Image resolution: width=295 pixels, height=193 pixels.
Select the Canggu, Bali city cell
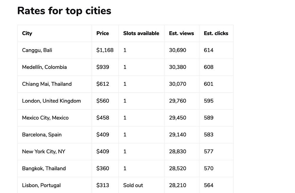pyautogui.click(x=37, y=50)
